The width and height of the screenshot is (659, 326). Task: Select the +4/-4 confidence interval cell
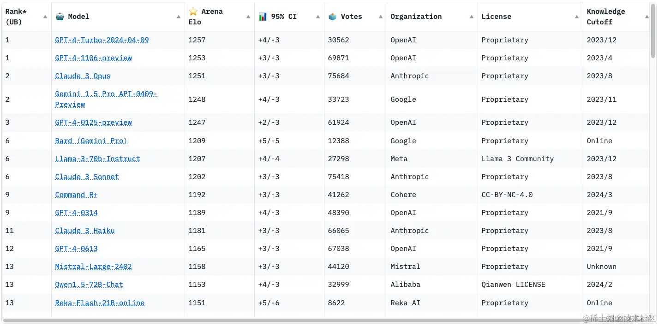269,159
